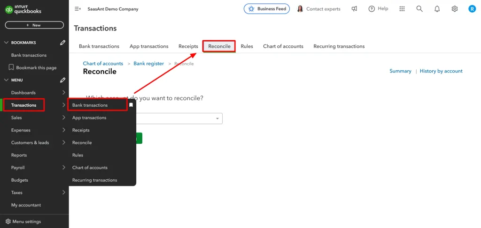
Task: Choose Bank transactions in the flyout menu
Action: pyautogui.click(x=90, y=105)
